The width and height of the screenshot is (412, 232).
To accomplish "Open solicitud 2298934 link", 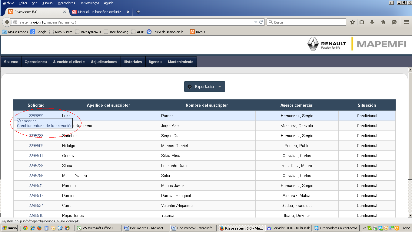I will tap(36, 205).
